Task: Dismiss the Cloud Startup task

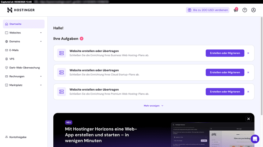Action: coord(248,72)
